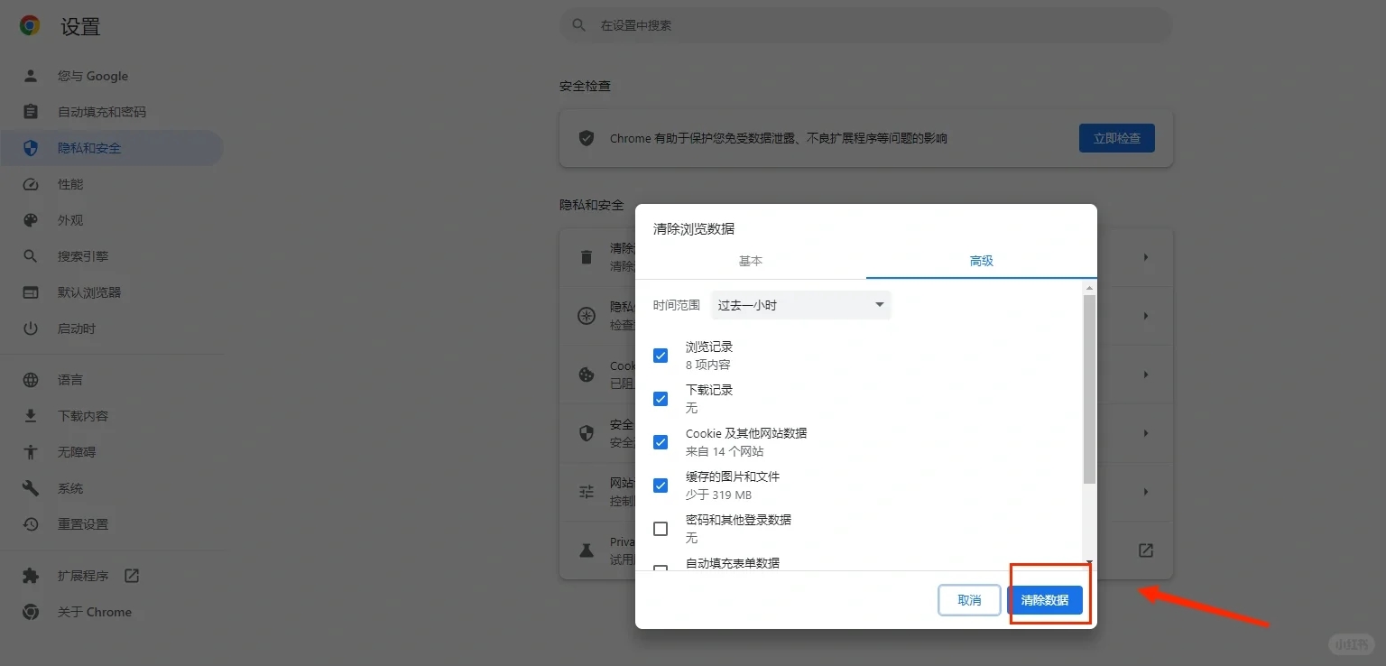1386x666 pixels.
Task: Click the external link icon in Privacy row
Action: [1145, 550]
